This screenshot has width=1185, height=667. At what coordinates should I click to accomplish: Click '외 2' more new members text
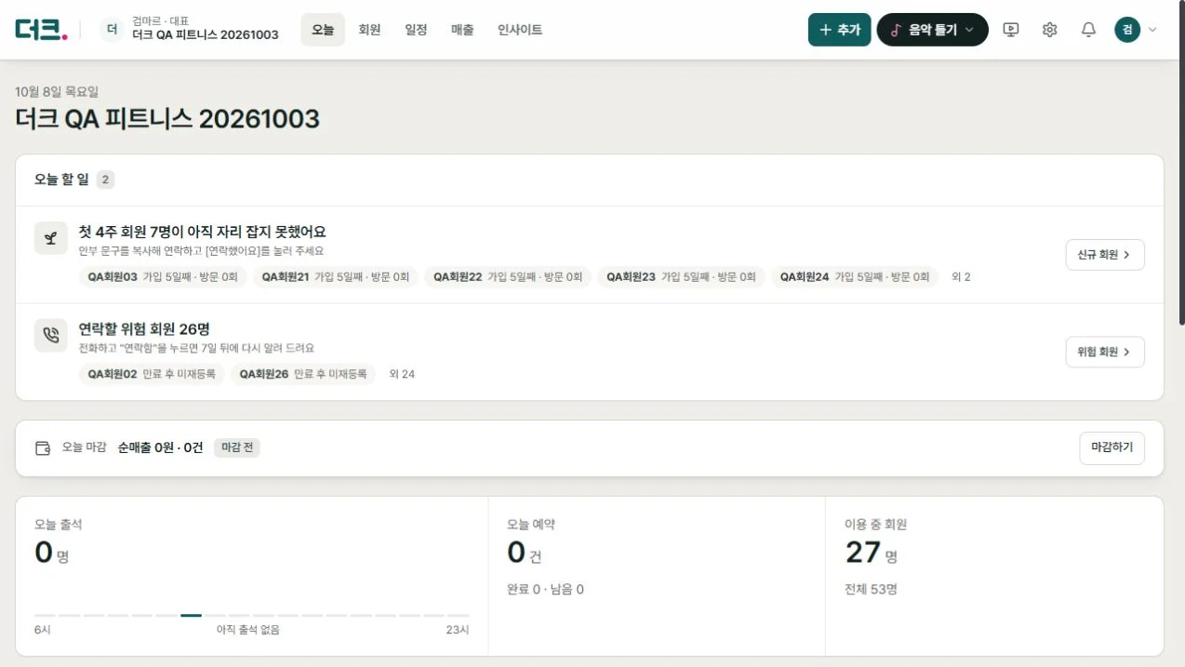click(x=961, y=277)
